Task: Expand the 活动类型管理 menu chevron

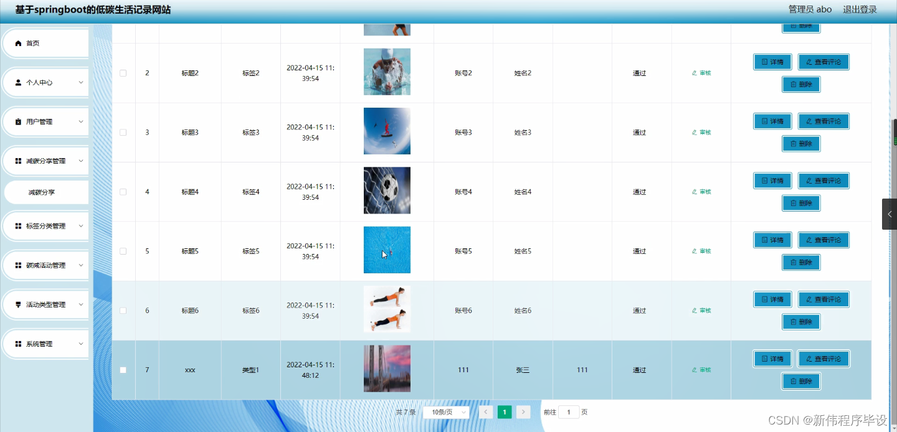Action: click(x=80, y=305)
